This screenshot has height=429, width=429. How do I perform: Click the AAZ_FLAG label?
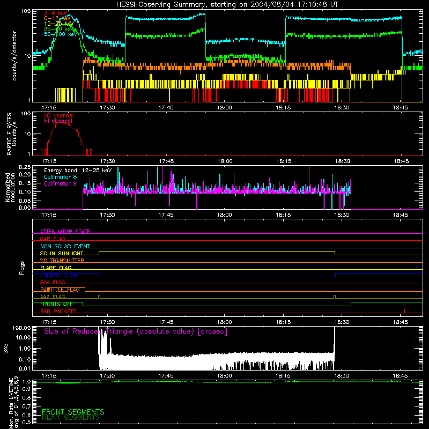point(53,297)
